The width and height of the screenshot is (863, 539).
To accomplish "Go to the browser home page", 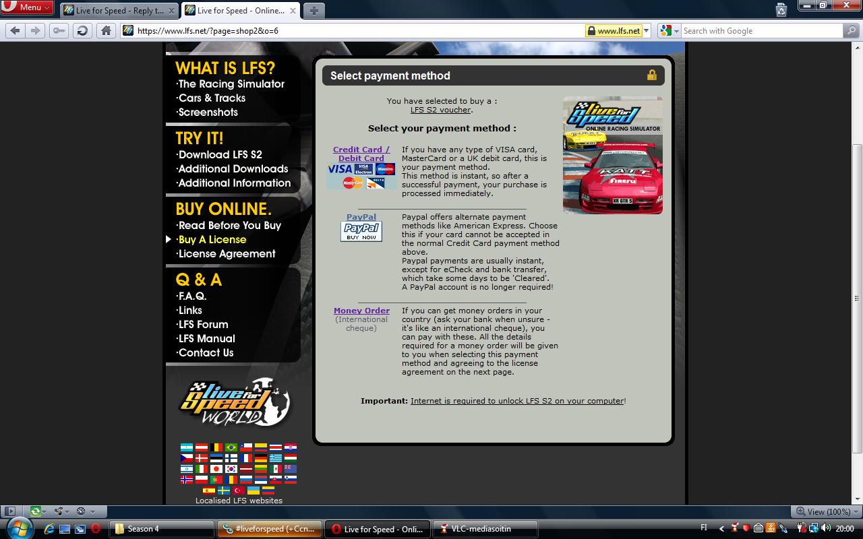I will coord(106,30).
